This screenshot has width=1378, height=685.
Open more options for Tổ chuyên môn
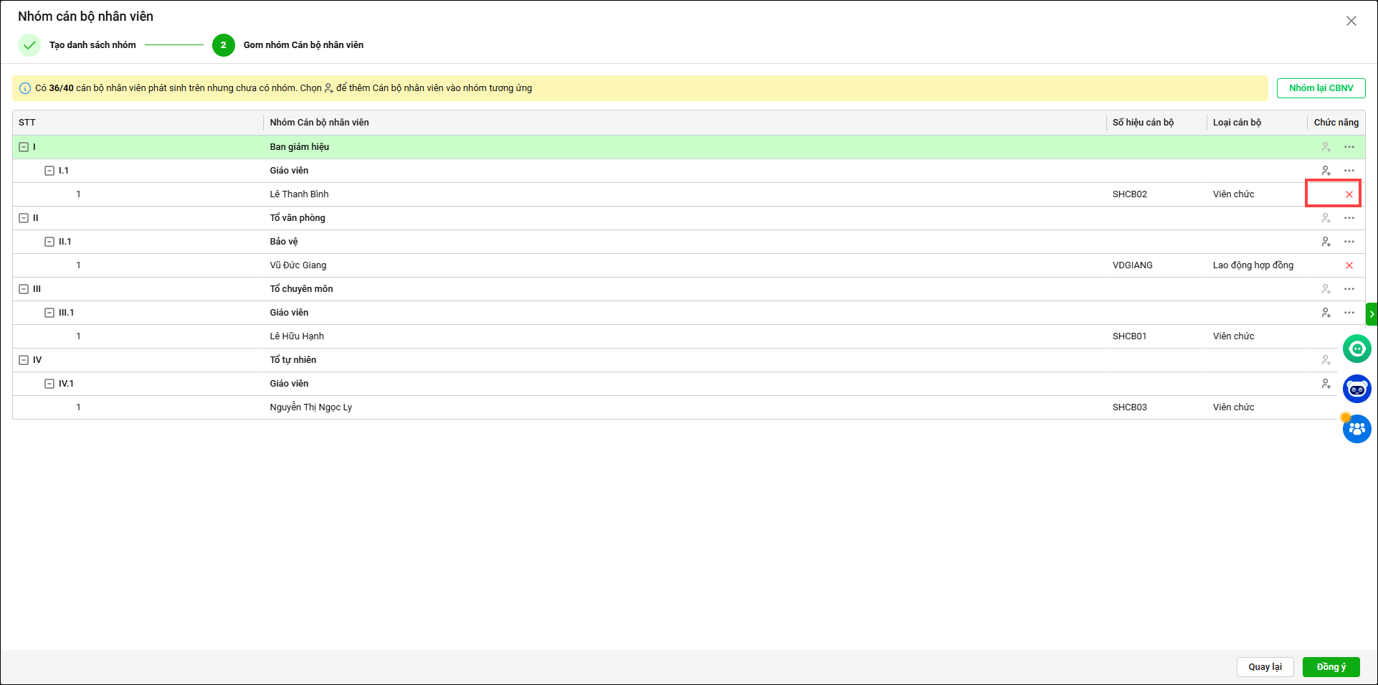tap(1349, 289)
